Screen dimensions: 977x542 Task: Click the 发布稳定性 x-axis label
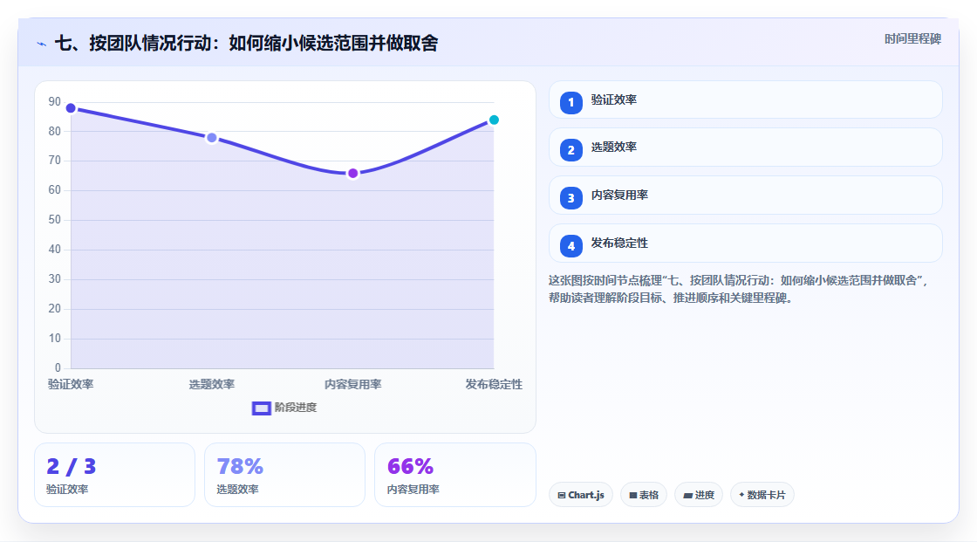tap(494, 384)
